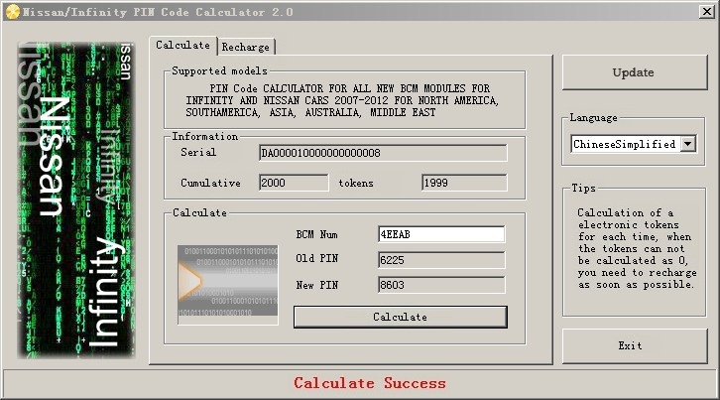Click the Serial label text

[198, 152]
